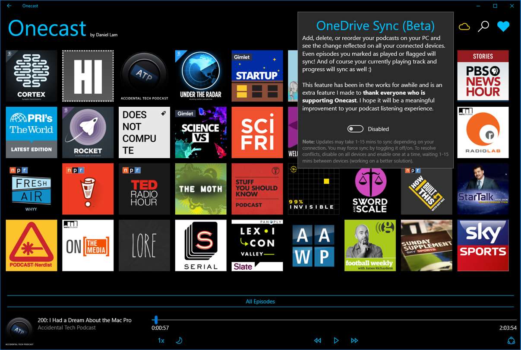Open Sci Fri podcast tile
The image size is (521, 350).
(257, 132)
